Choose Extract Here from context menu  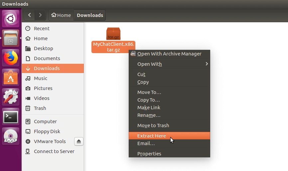pos(152,135)
